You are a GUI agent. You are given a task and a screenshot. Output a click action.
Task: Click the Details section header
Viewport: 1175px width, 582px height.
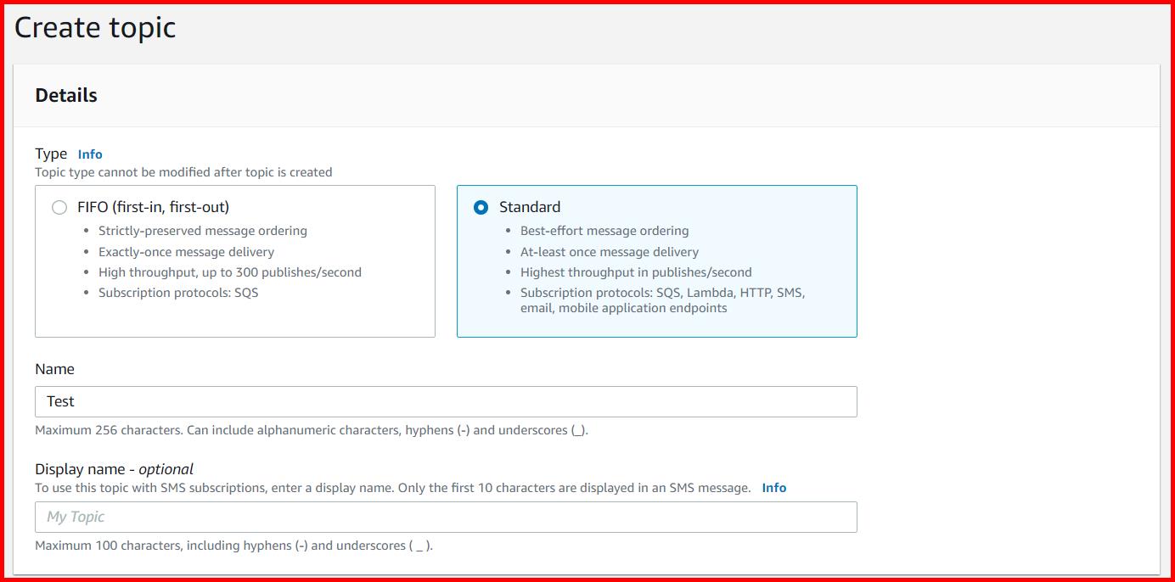pyautogui.click(x=65, y=95)
